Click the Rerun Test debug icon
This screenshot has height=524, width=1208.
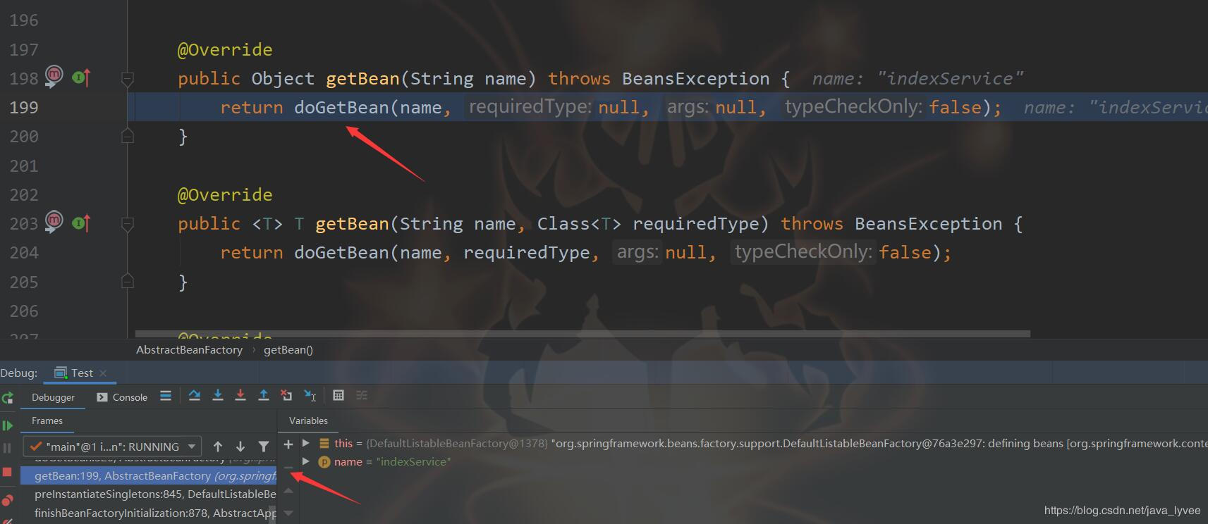8,398
